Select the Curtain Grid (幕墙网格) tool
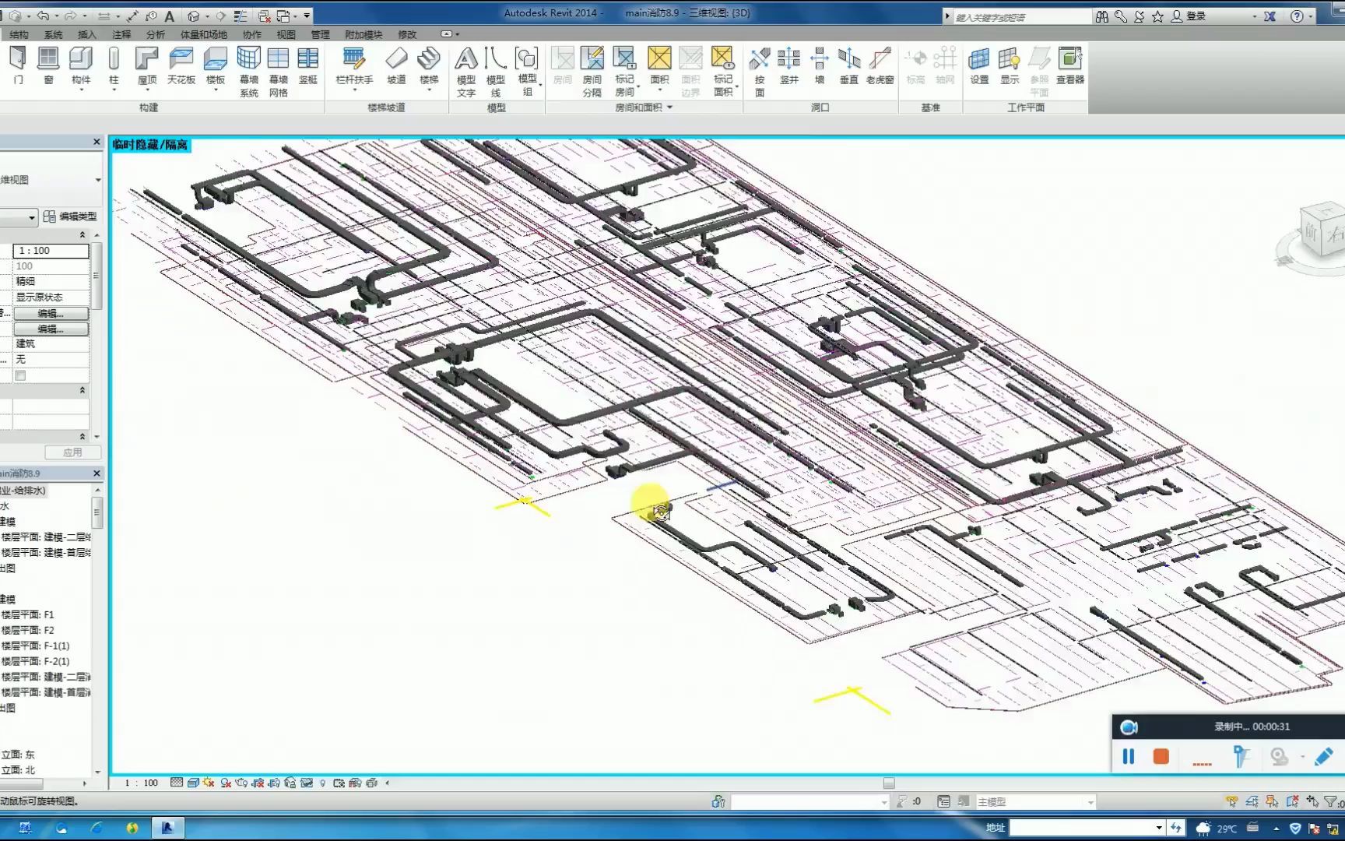This screenshot has width=1345, height=841. [x=278, y=71]
